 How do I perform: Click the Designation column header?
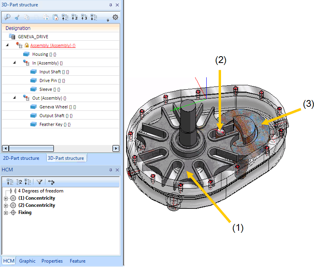pos(18,28)
